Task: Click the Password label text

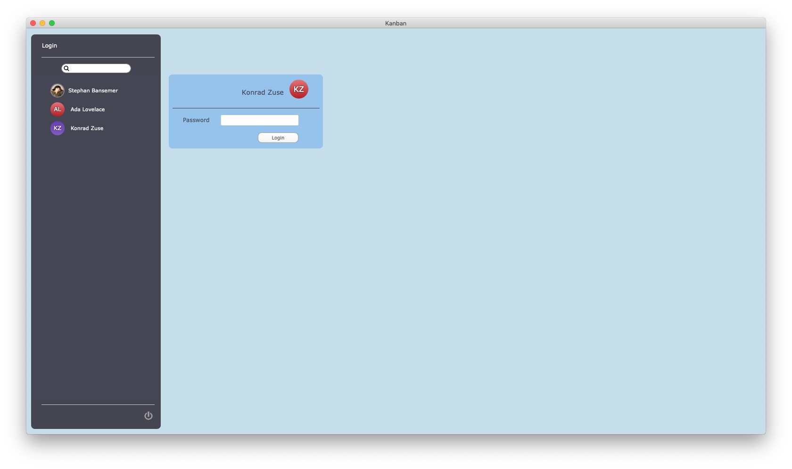Action: tap(196, 120)
